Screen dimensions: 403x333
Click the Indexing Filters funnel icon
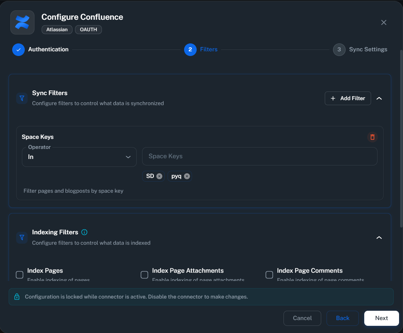(22, 238)
